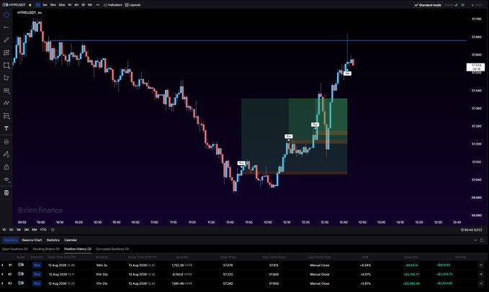Screen dimensions: 489x292
Task: Switch to the 30m timeframe
Action: coord(62,5)
